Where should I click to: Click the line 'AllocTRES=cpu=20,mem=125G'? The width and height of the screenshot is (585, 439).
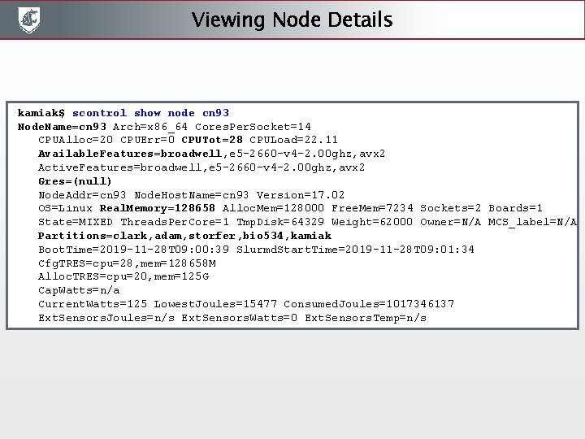(123, 276)
